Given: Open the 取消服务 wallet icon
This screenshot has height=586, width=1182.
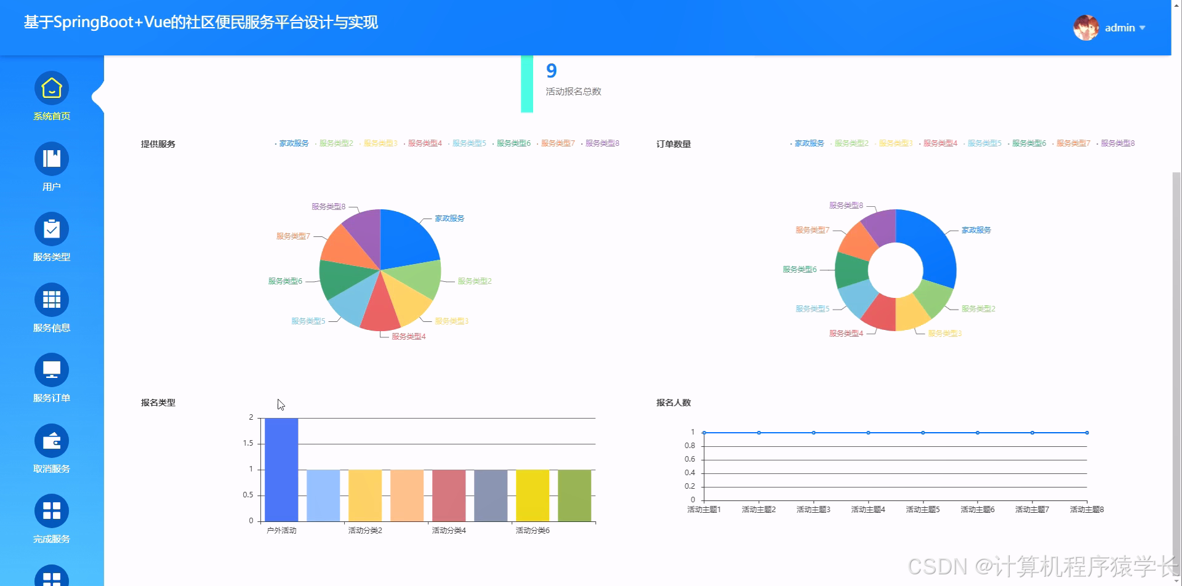Looking at the screenshot, I should (x=52, y=441).
